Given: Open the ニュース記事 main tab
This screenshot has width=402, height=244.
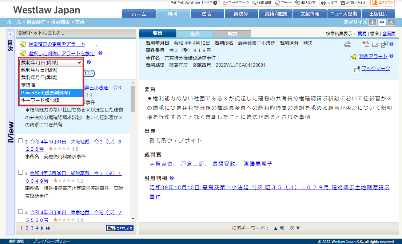Looking at the screenshot, I should 344,14.
